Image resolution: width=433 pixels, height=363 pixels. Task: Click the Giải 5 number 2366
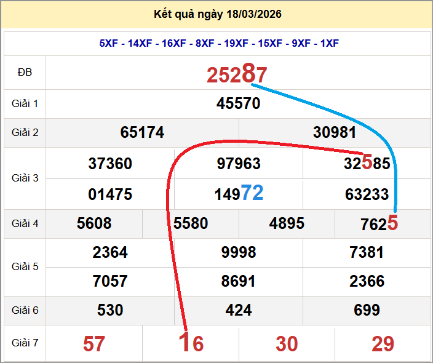tap(367, 281)
